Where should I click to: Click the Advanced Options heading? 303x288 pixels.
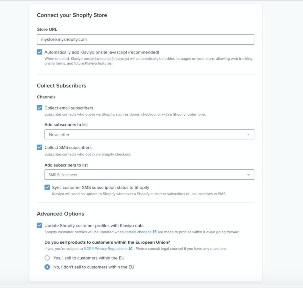click(x=61, y=214)
